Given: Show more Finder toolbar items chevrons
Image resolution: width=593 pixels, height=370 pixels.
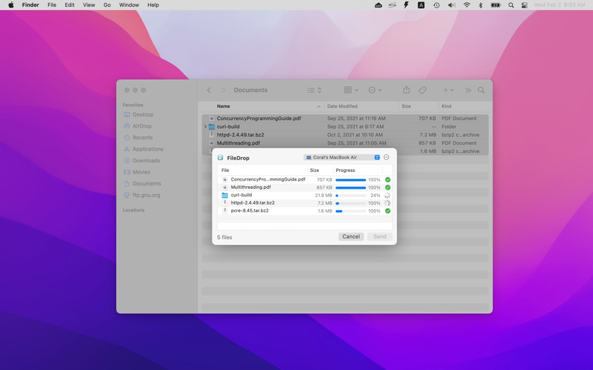Looking at the screenshot, I should point(468,90).
